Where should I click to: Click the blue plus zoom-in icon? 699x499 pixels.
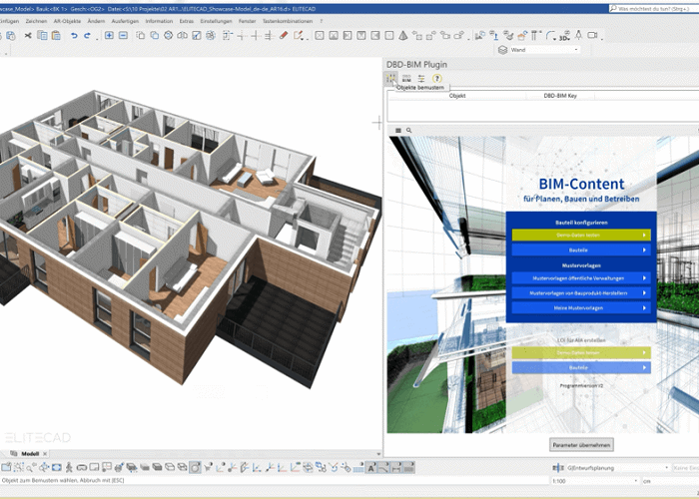pyautogui.click(x=109, y=35)
